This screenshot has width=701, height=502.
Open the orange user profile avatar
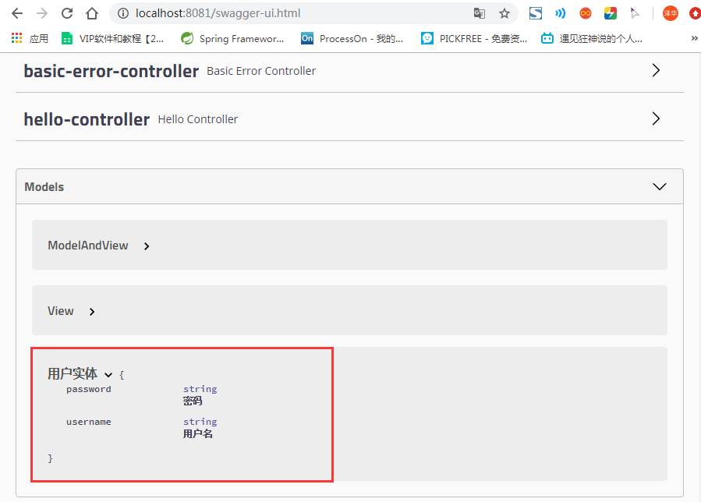click(x=670, y=13)
